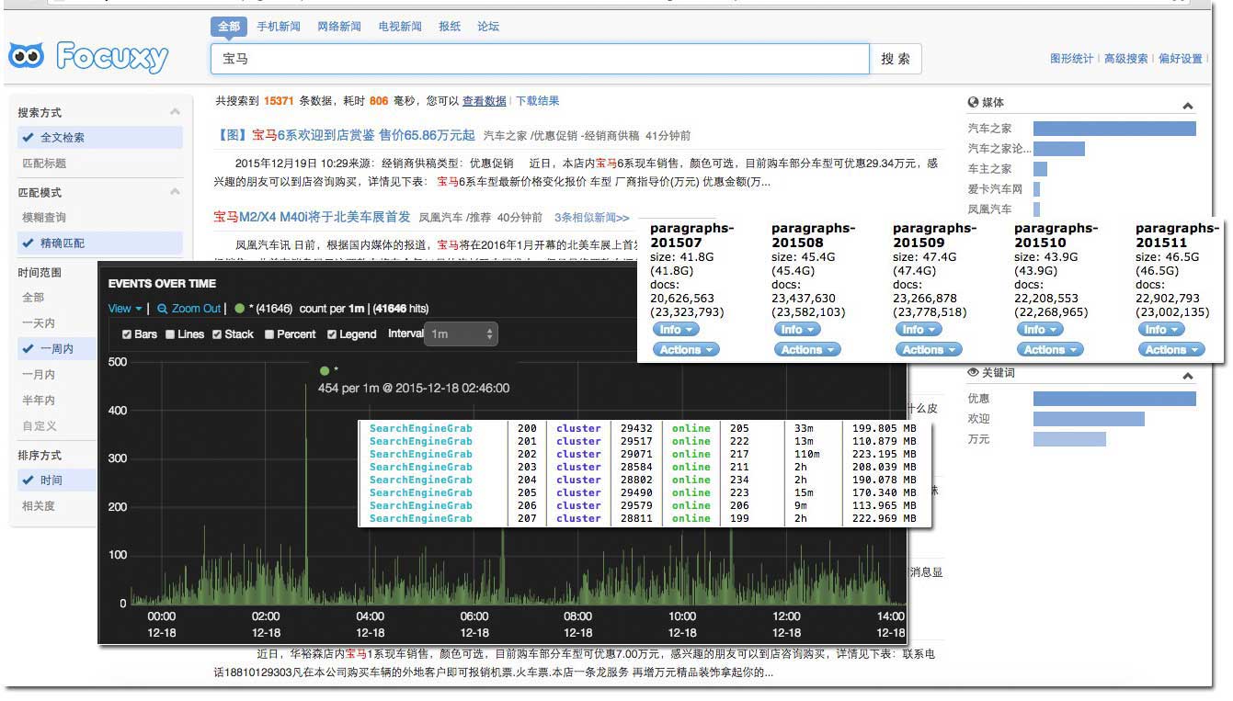
Task: Click the eye icon beside 关键词
Action: [x=973, y=373]
